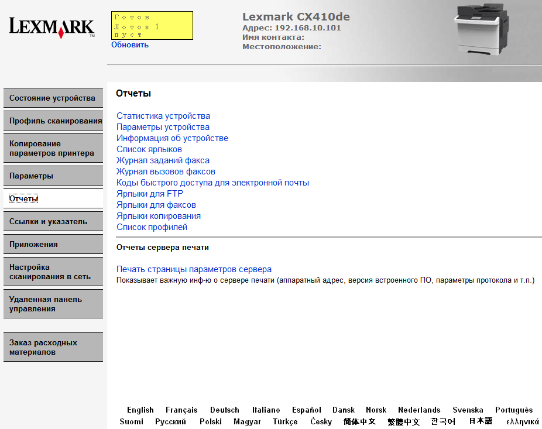This screenshot has height=429, width=542.
Task: Open Заказ расходных материалов page
Action: (53, 348)
